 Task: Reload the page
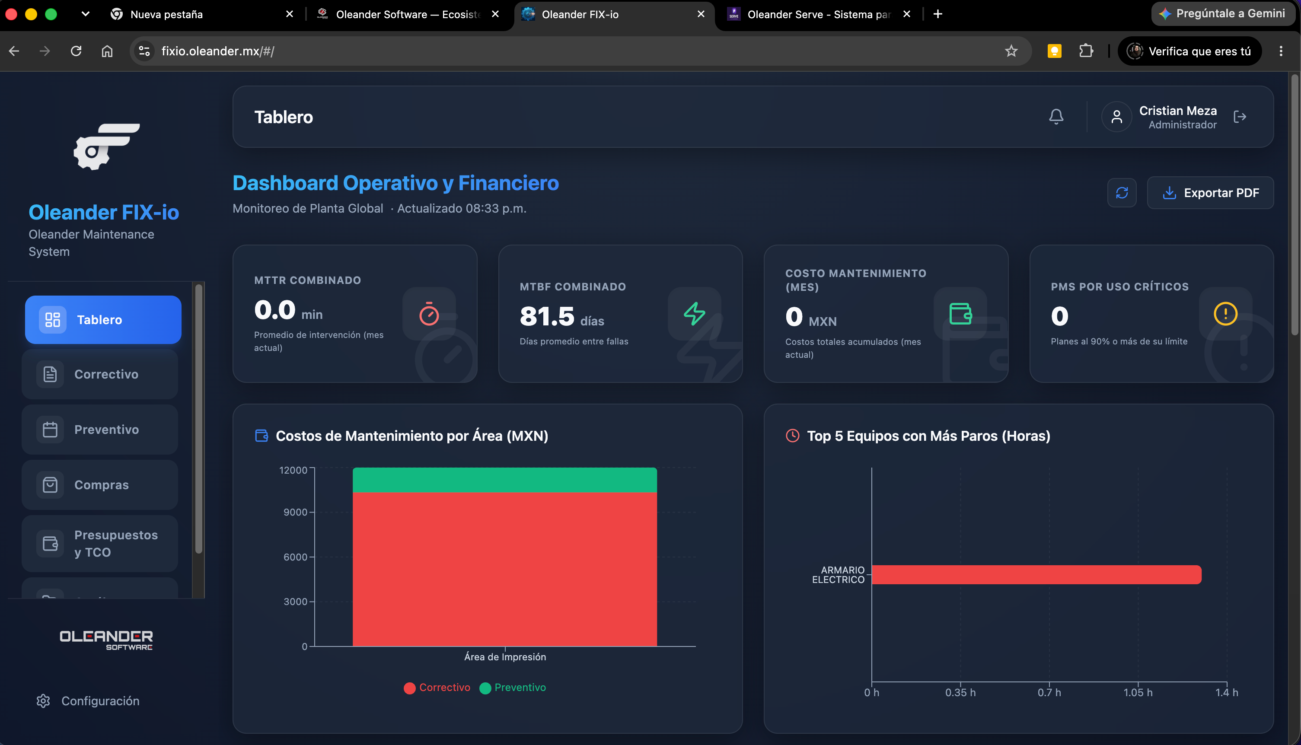(x=76, y=51)
